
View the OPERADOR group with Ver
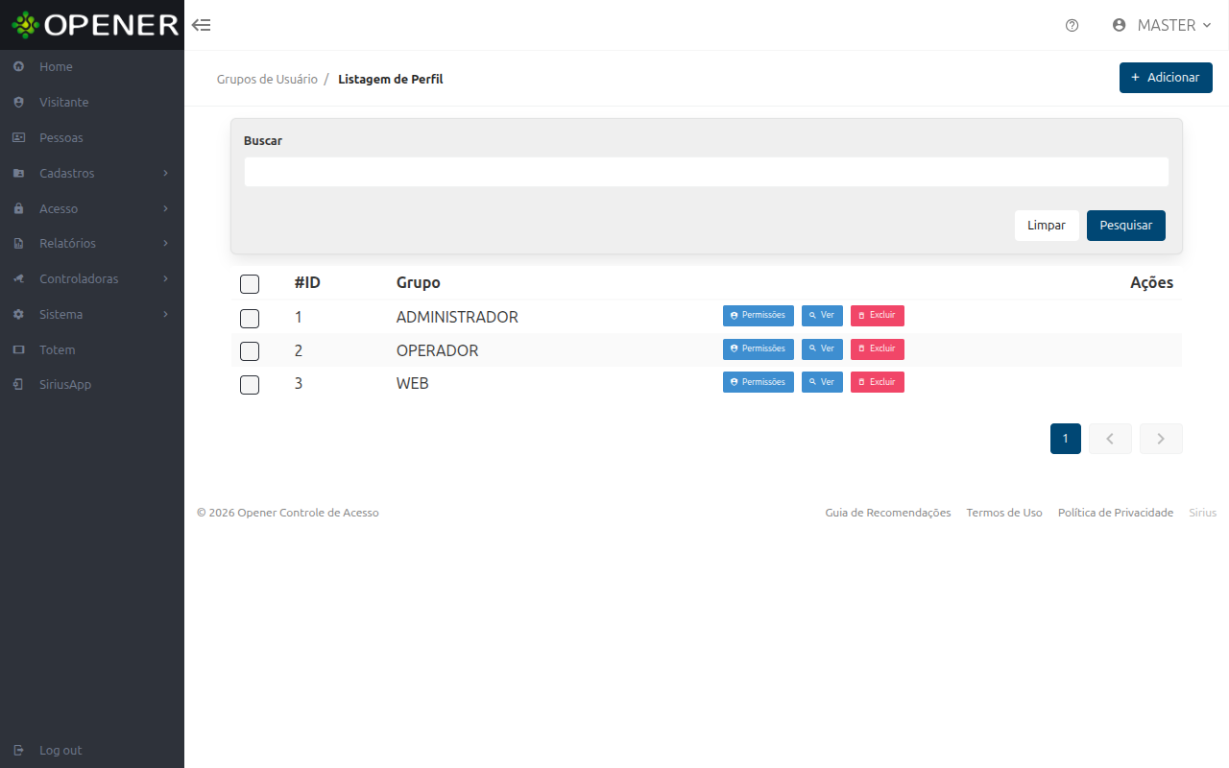pos(822,349)
